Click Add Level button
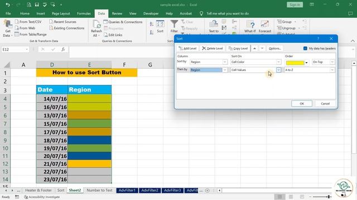 [187, 48]
